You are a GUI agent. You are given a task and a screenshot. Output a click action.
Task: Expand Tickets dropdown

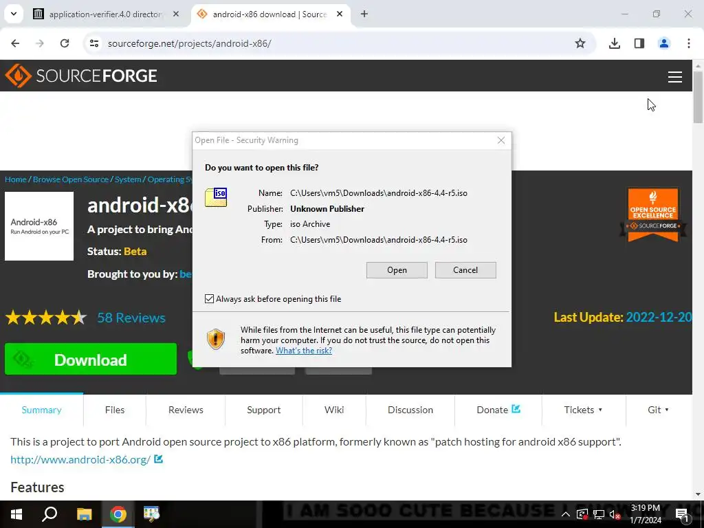pos(583,410)
